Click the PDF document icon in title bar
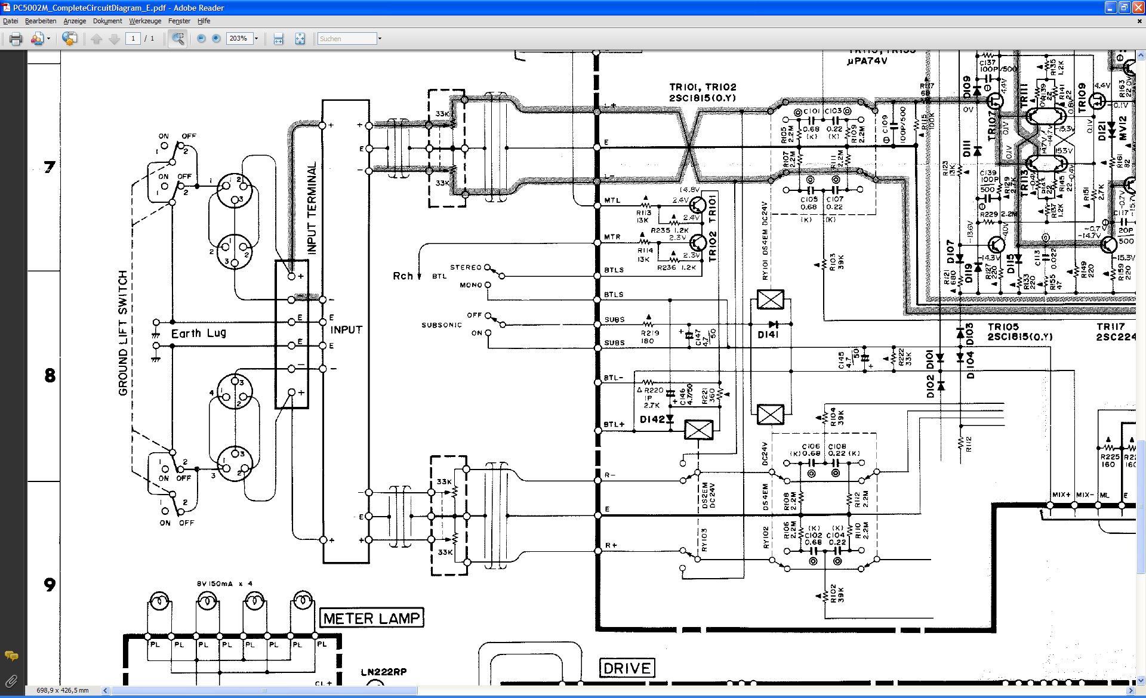The height and width of the screenshot is (698, 1146). coord(6,7)
